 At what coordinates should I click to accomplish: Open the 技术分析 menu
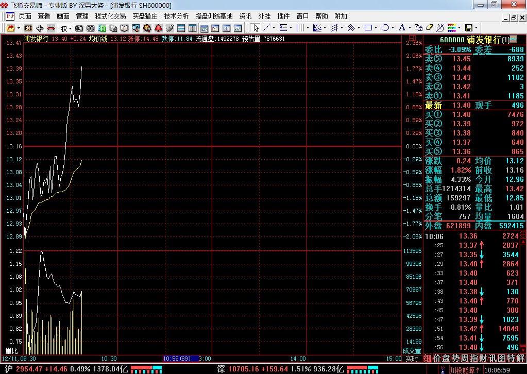coord(177,16)
